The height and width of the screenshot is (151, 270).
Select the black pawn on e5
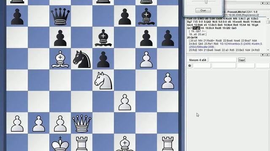click(x=103, y=59)
